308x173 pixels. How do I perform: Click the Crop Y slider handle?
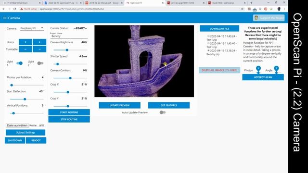click(x=68, y=106)
